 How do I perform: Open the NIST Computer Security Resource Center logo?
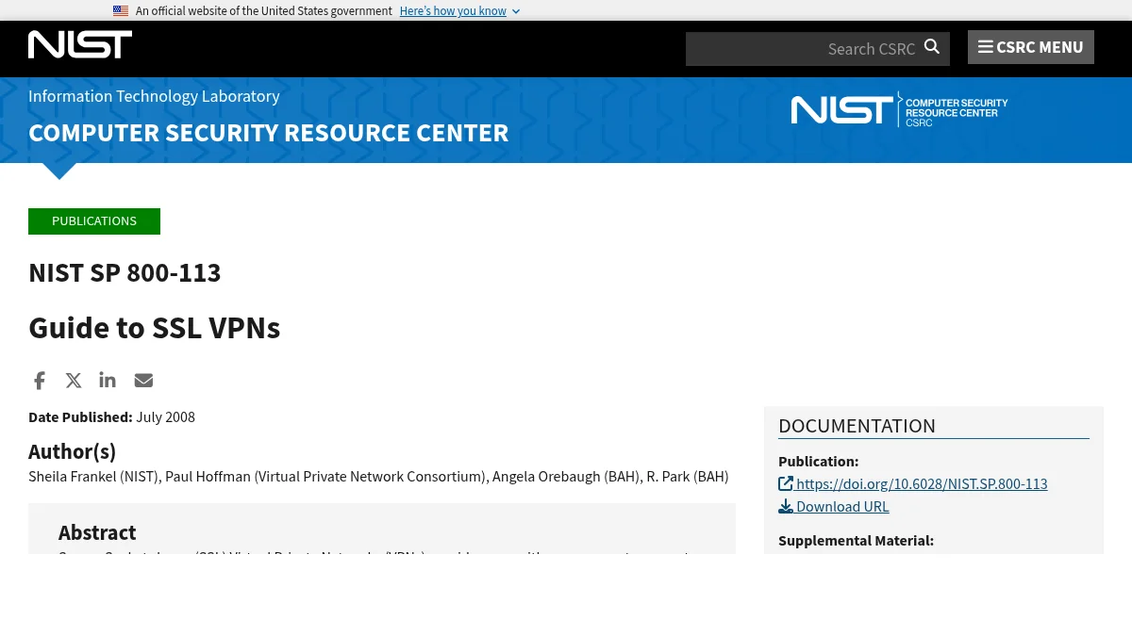pos(899,110)
